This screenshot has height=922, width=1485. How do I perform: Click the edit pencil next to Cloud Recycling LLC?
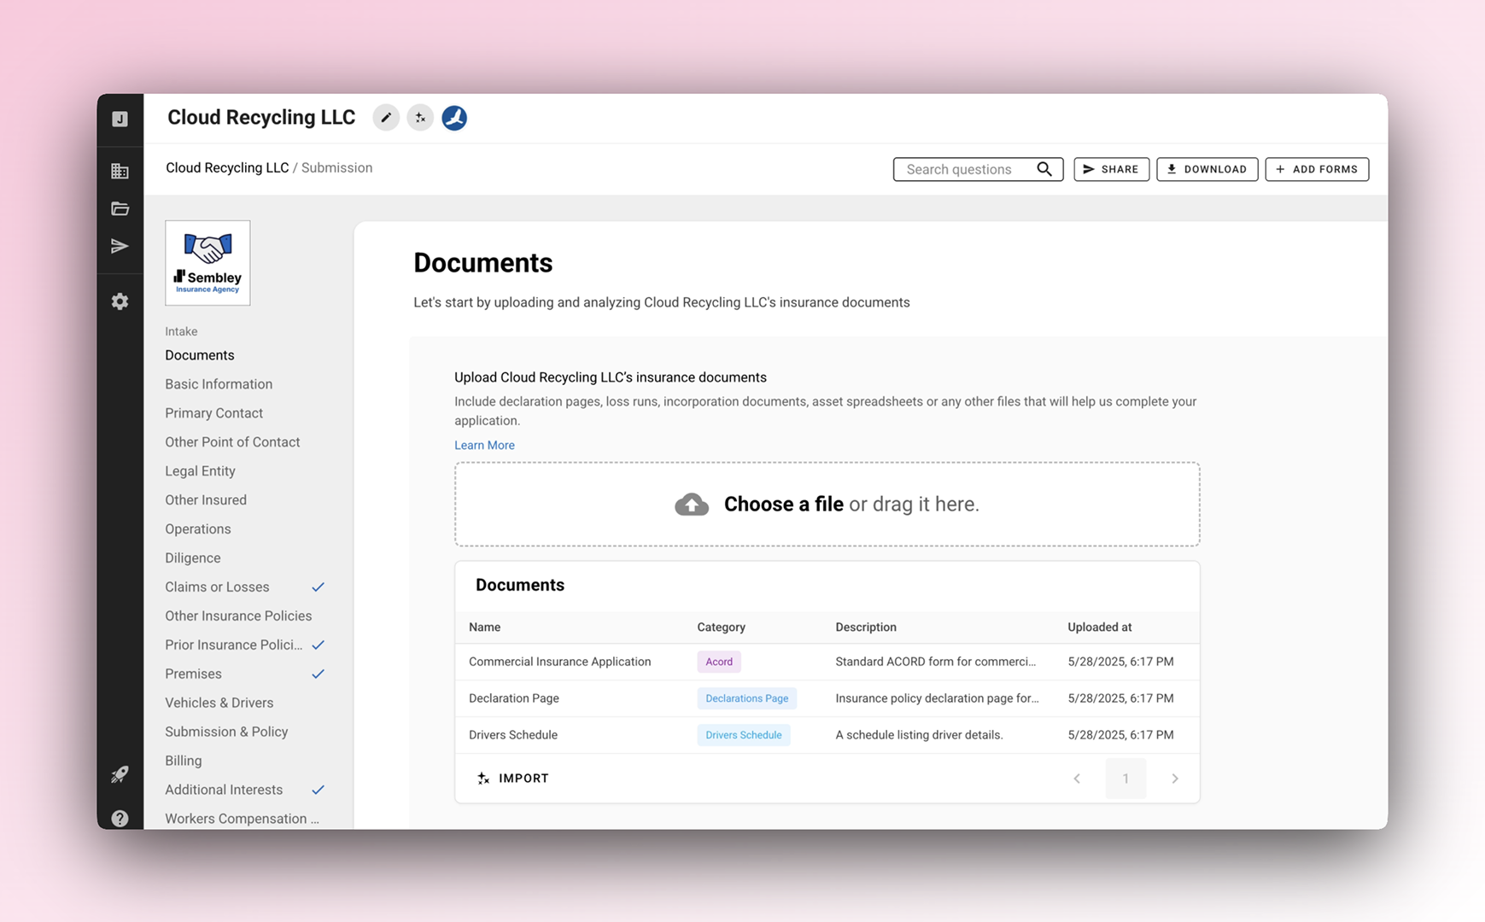(x=386, y=117)
